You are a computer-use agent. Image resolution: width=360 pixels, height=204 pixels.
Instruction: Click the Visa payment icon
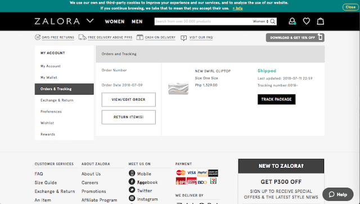(191, 172)
